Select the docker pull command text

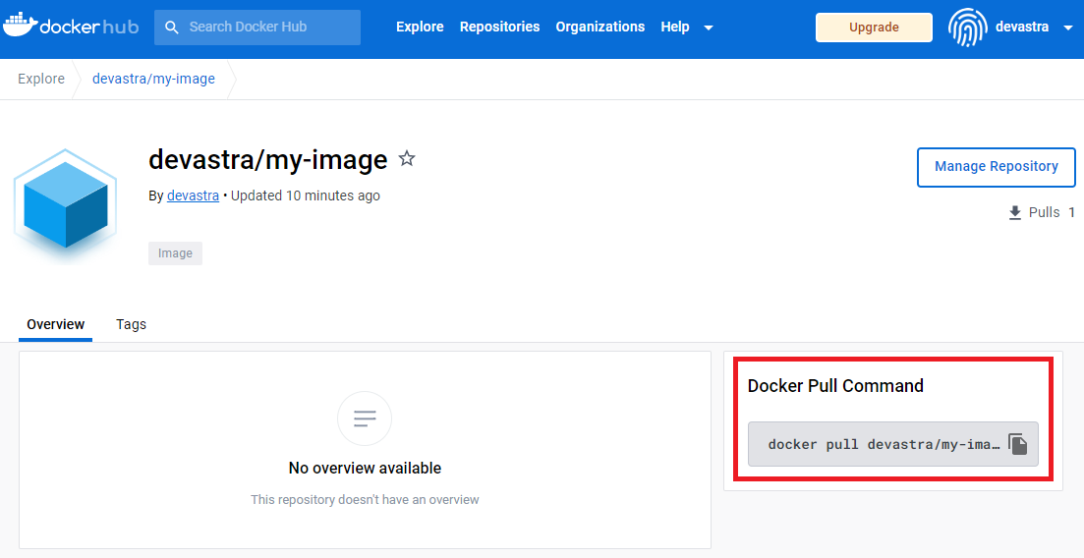(884, 445)
